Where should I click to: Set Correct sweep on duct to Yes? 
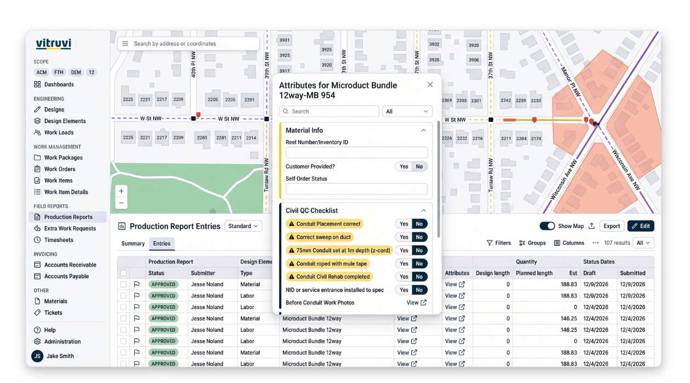click(x=404, y=237)
